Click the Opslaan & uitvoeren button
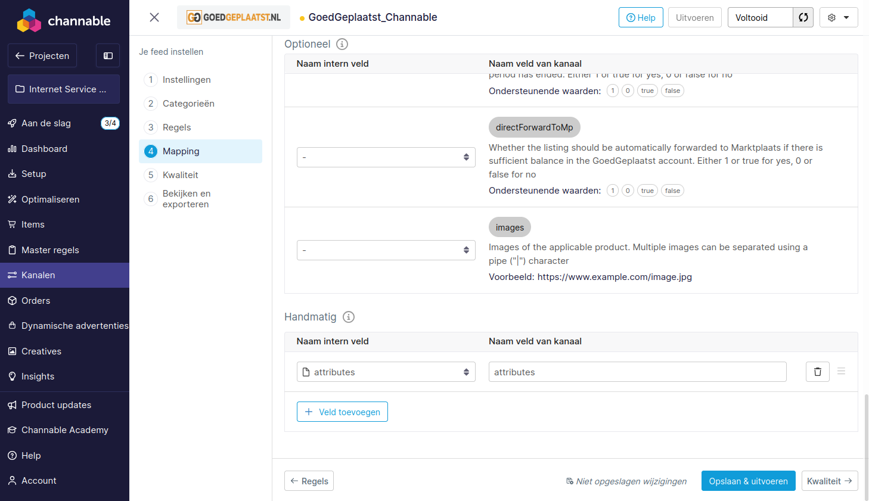 (x=748, y=481)
